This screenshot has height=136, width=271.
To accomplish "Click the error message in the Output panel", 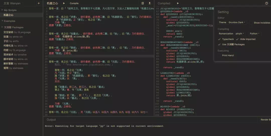I will point(104,126).
